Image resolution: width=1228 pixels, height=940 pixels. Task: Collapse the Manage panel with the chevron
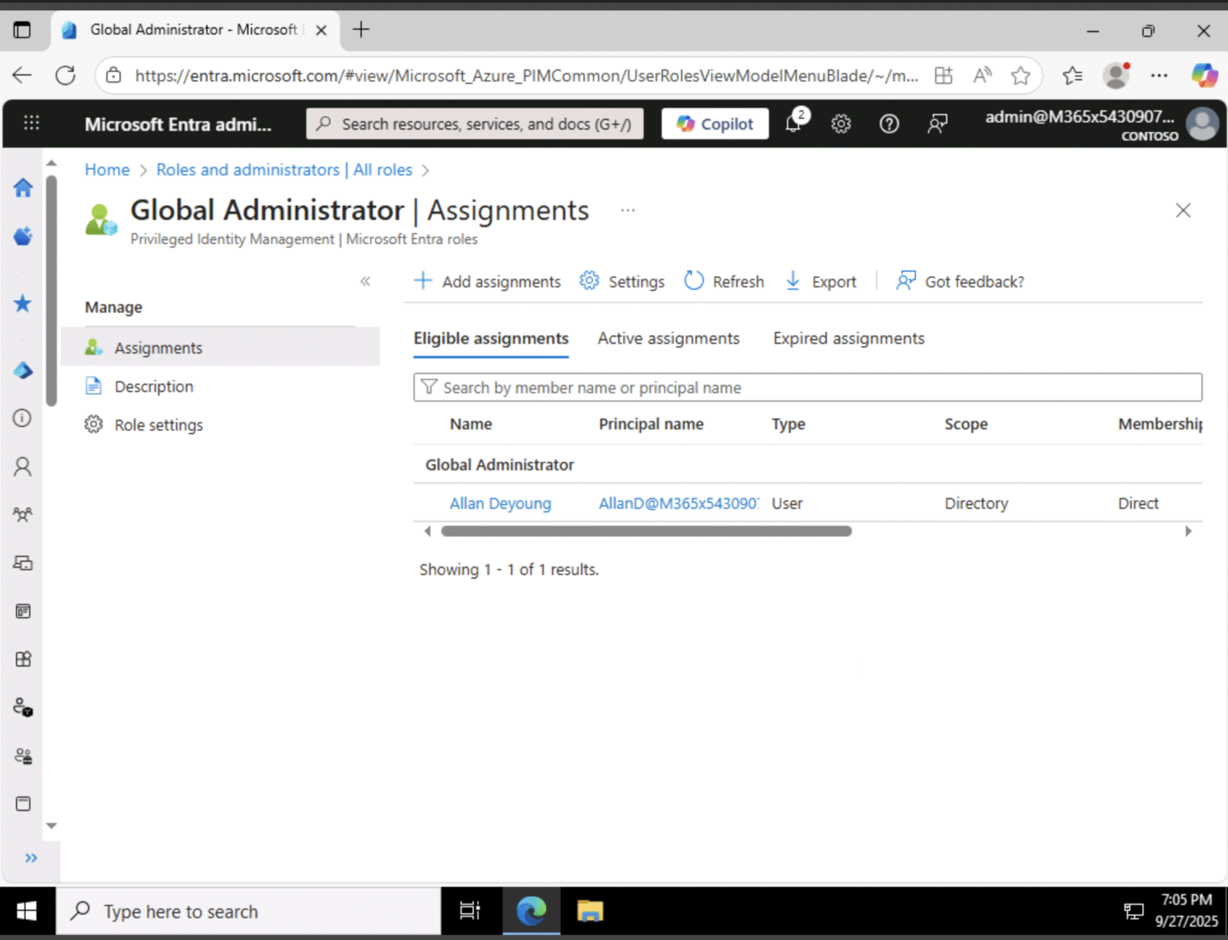365,281
